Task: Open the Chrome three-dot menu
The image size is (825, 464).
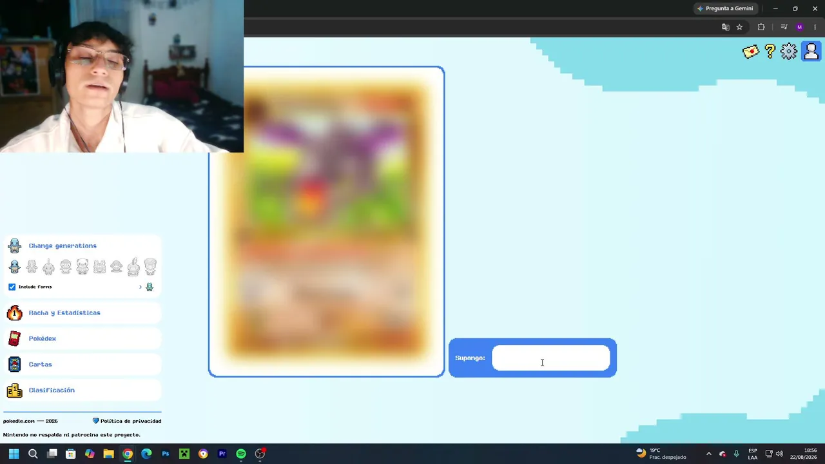Action: [815, 27]
